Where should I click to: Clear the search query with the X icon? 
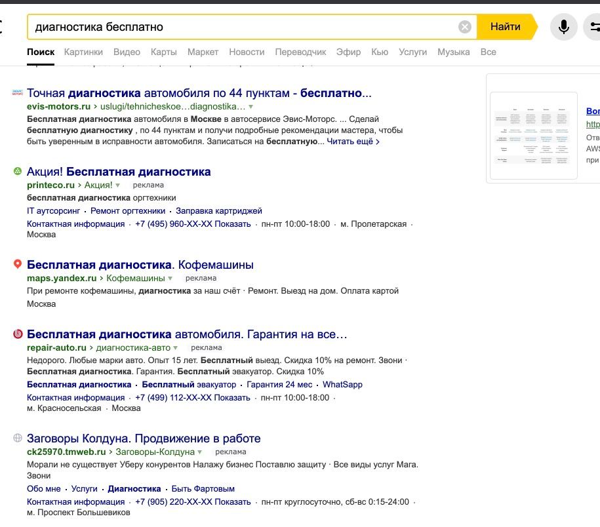(x=464, y=27)
